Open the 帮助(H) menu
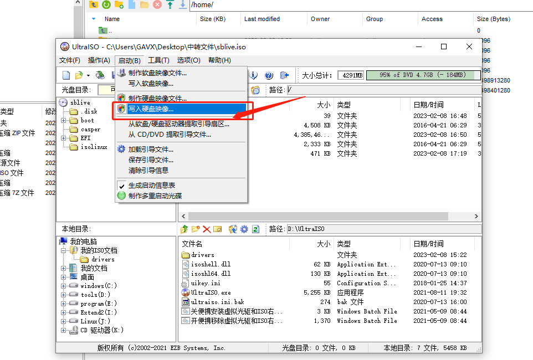533x360 pixels. (219, 60)
